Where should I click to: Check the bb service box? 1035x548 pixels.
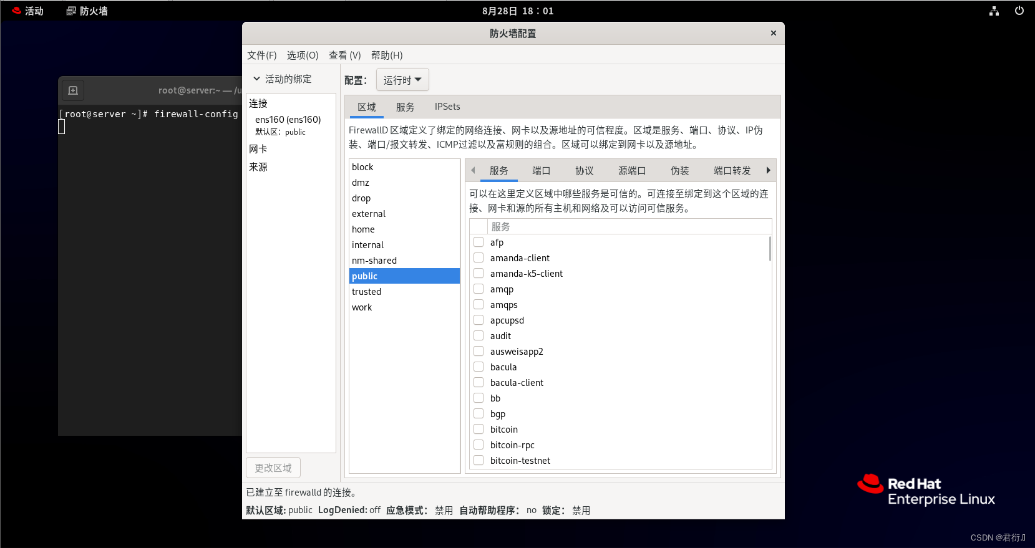(x=479, y=398)
